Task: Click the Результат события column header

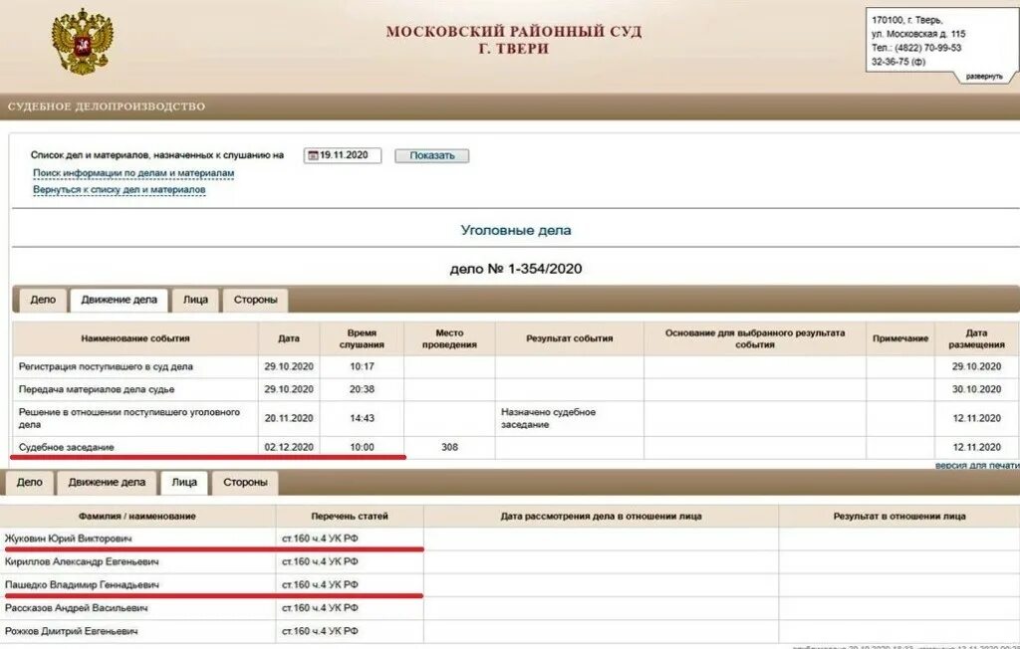Action: click(569, 338)
